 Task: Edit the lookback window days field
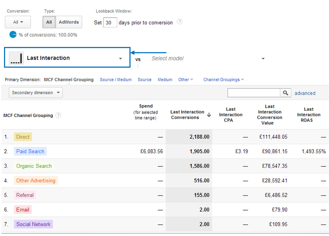coord(110,23)
